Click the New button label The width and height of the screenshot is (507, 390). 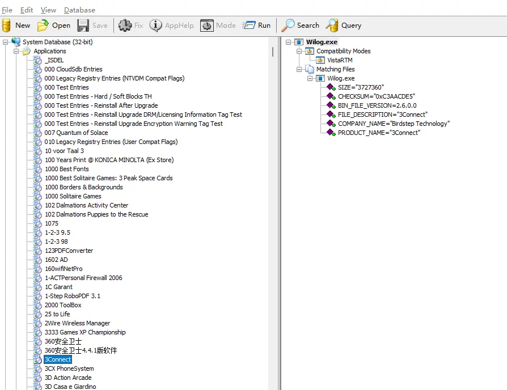pos(23,26)
